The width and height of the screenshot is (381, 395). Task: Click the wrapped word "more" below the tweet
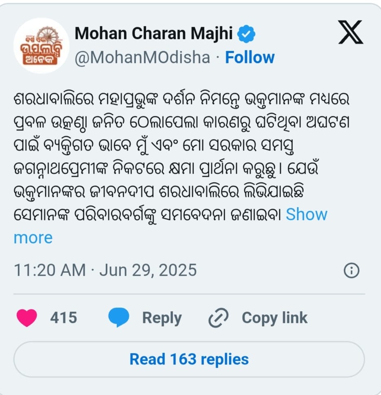[x=33, y=238]
